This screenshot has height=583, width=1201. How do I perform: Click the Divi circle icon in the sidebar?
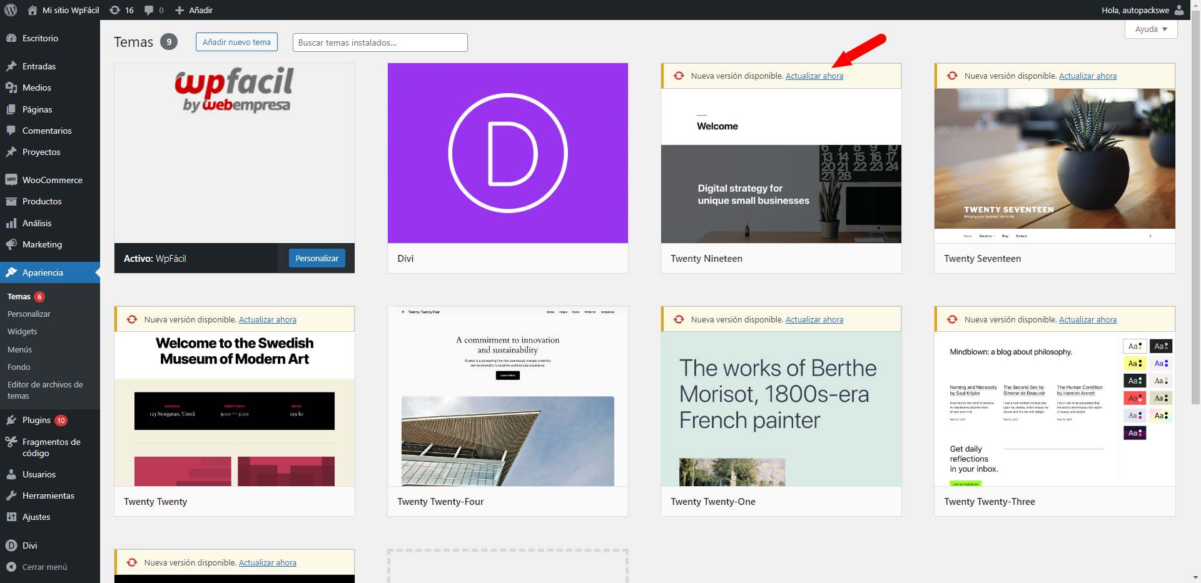click(11, 546)
